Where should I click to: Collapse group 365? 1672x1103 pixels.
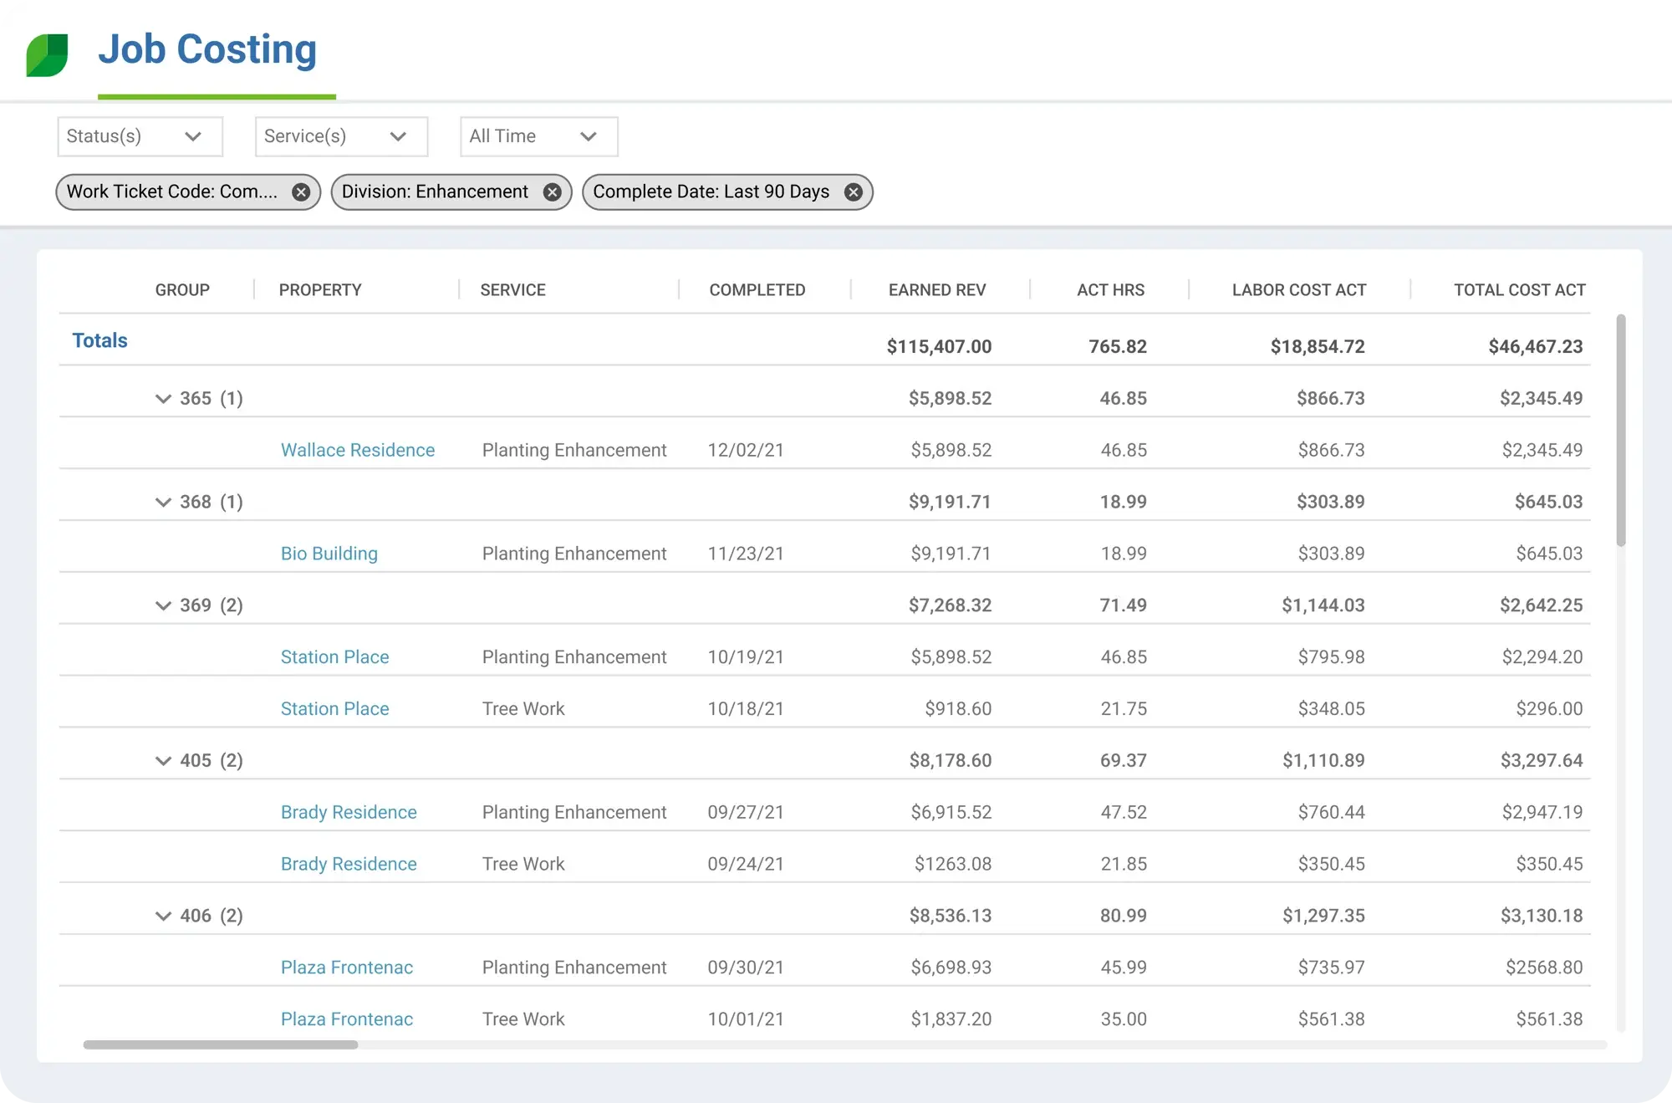click(164, 399)
